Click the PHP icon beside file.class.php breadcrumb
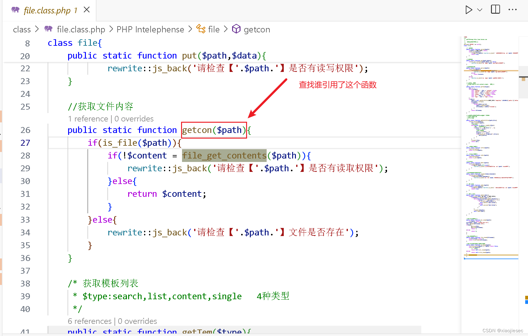The image size is (528, 336). [x=48, y=29]
